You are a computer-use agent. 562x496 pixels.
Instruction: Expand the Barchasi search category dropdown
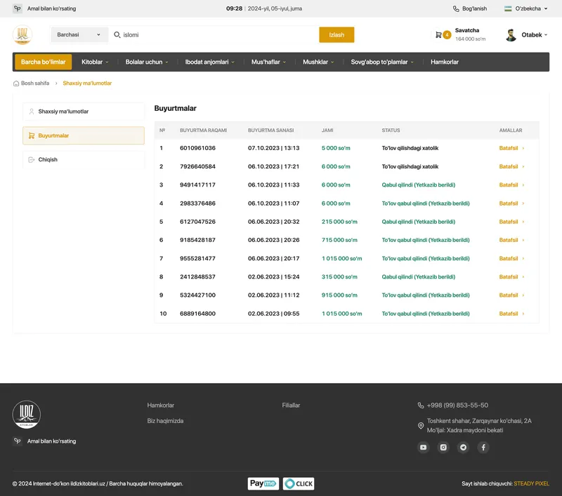coord(79,34)
